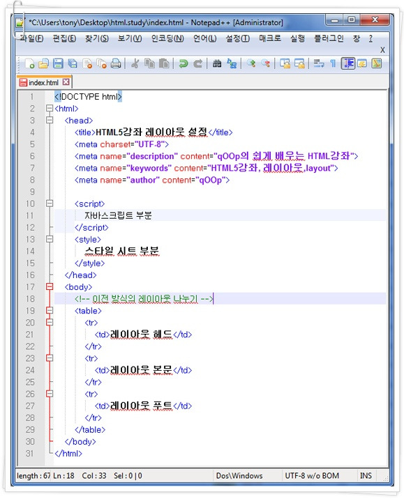Click the Print toolbar icon
Viewport: 404px width, 499px height.
point(116,63)
